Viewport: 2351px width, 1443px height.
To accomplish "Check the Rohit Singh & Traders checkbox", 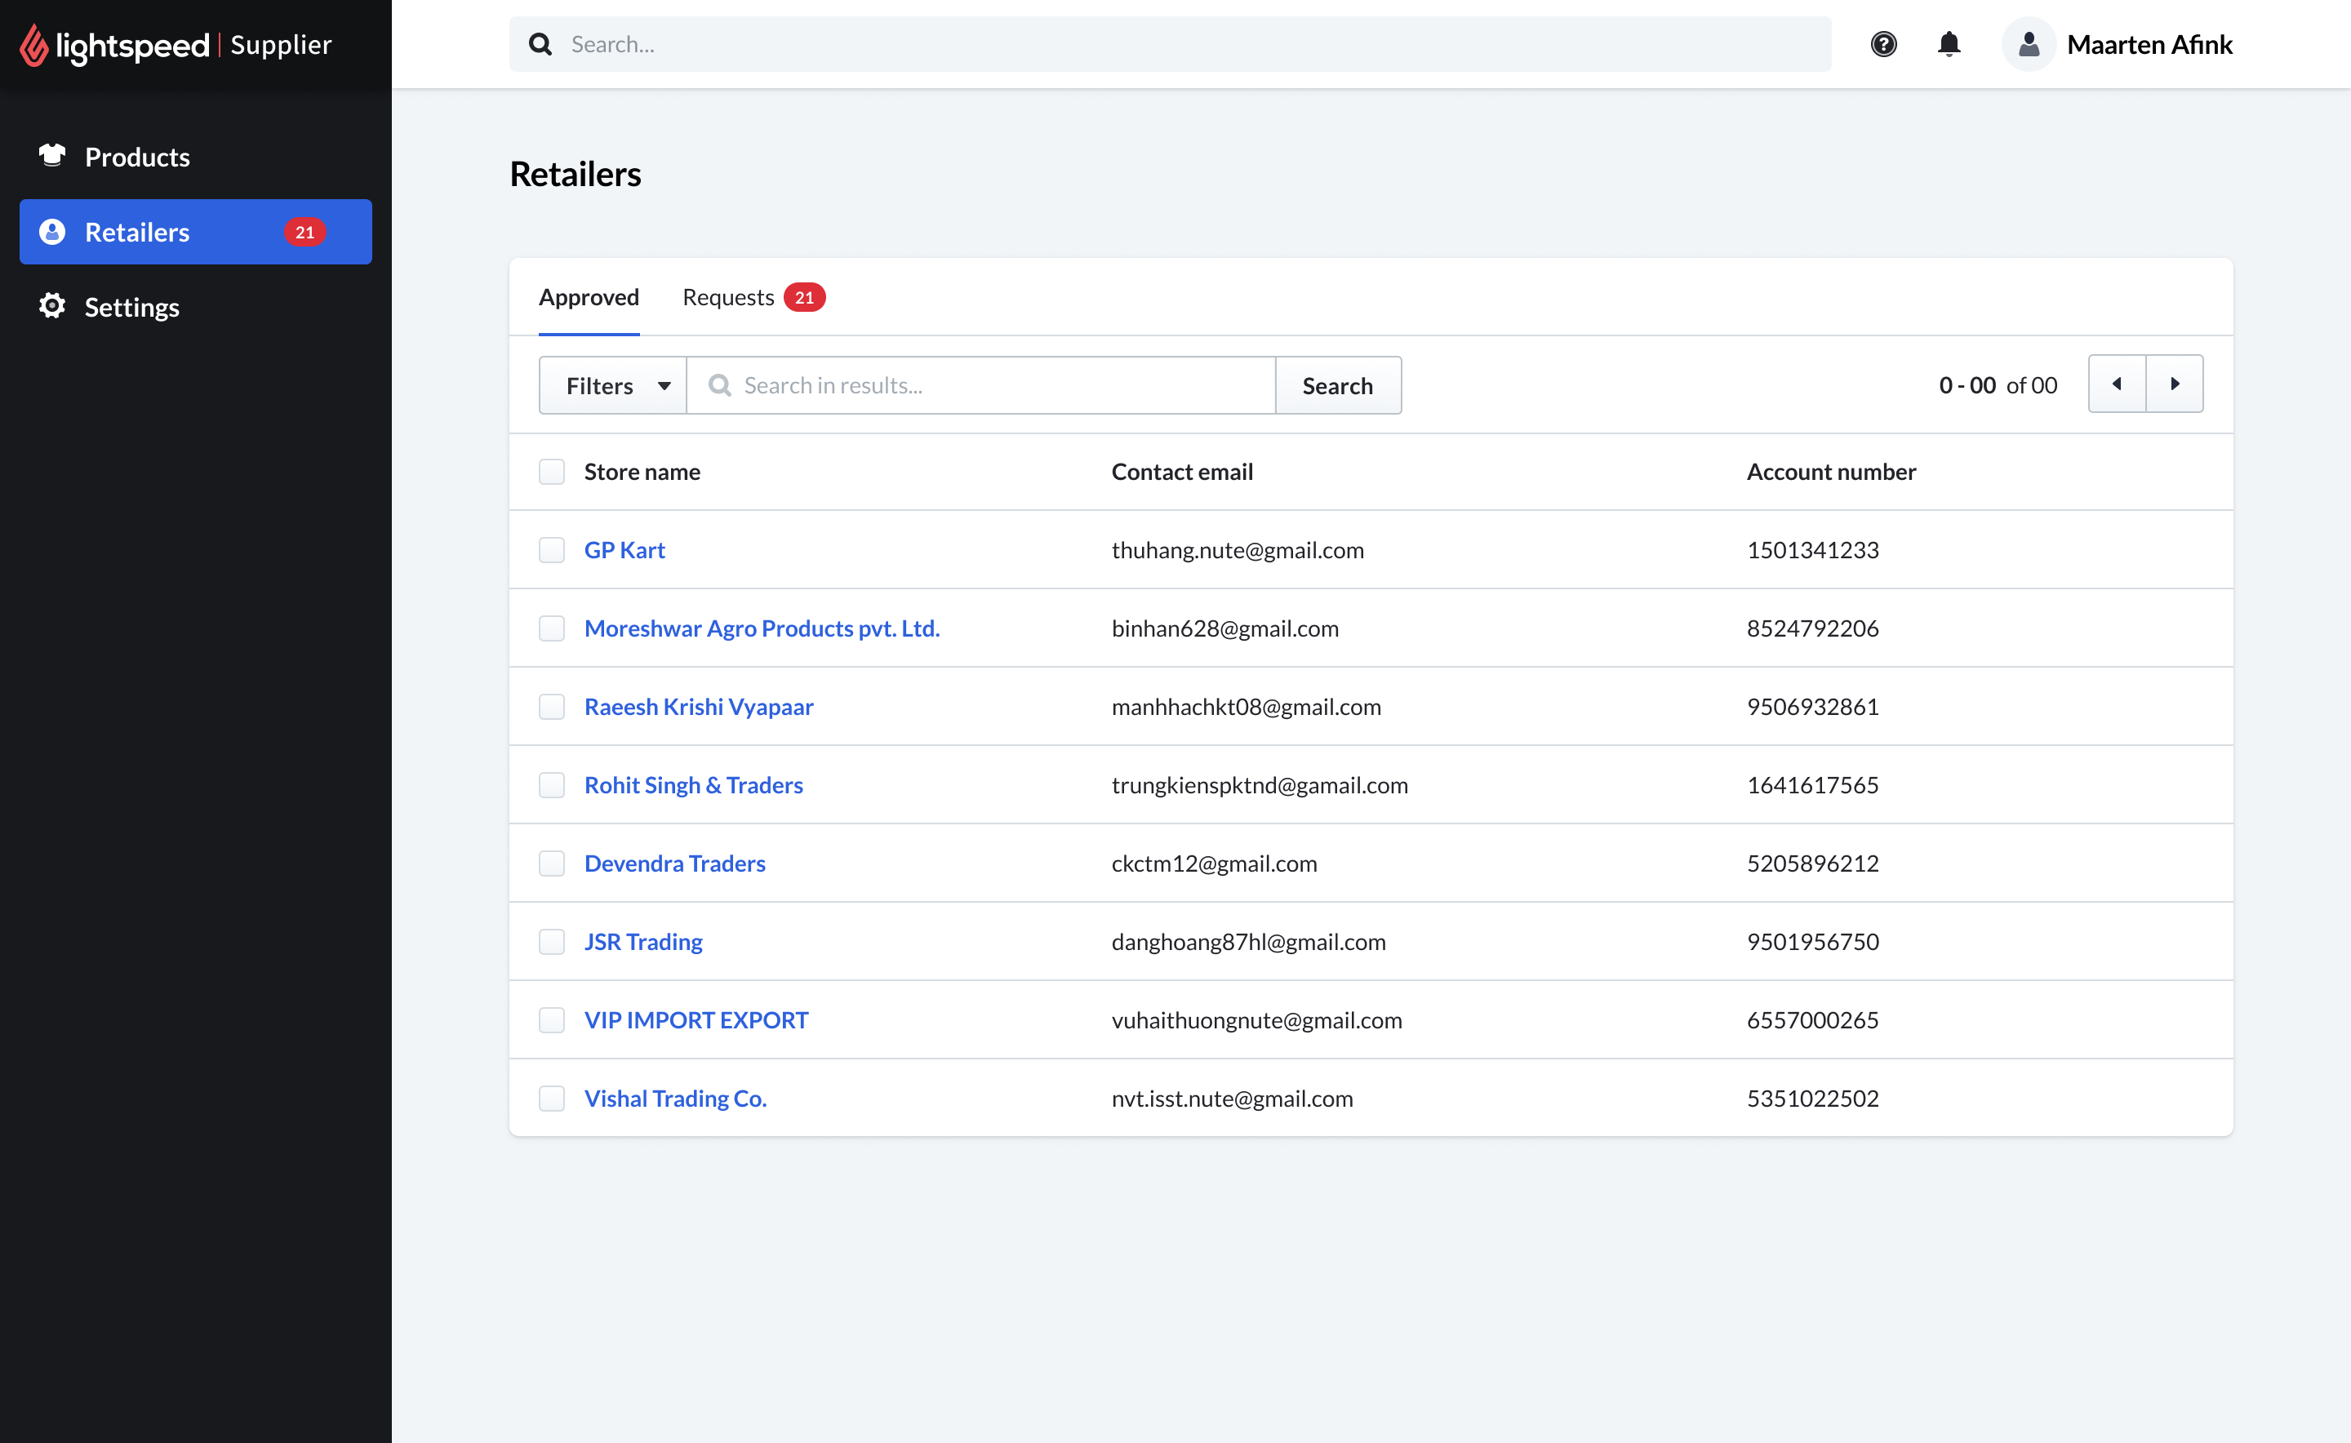I will click(x=552, y=784).
